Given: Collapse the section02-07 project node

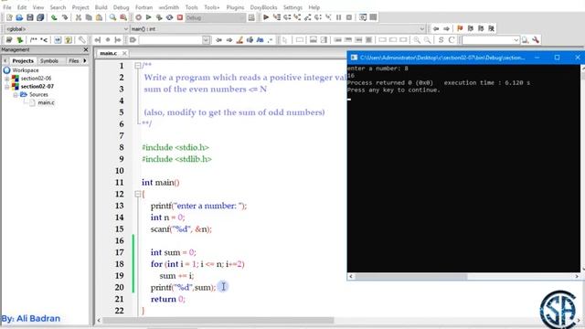Looking at the screenshot, I should point(6,87).
